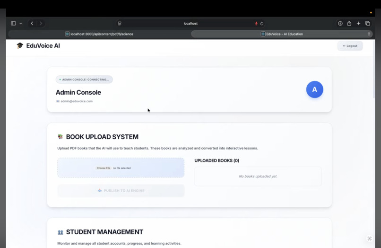Screen dimensions: 381x248
Task: Toggle the Safari sidebar button
Action: pos(13,23)
